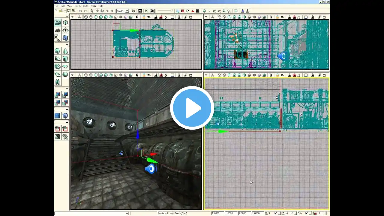Choose the Cylinder brush builder
Viewport: 384px width, 216px height.
pos(65,59)
